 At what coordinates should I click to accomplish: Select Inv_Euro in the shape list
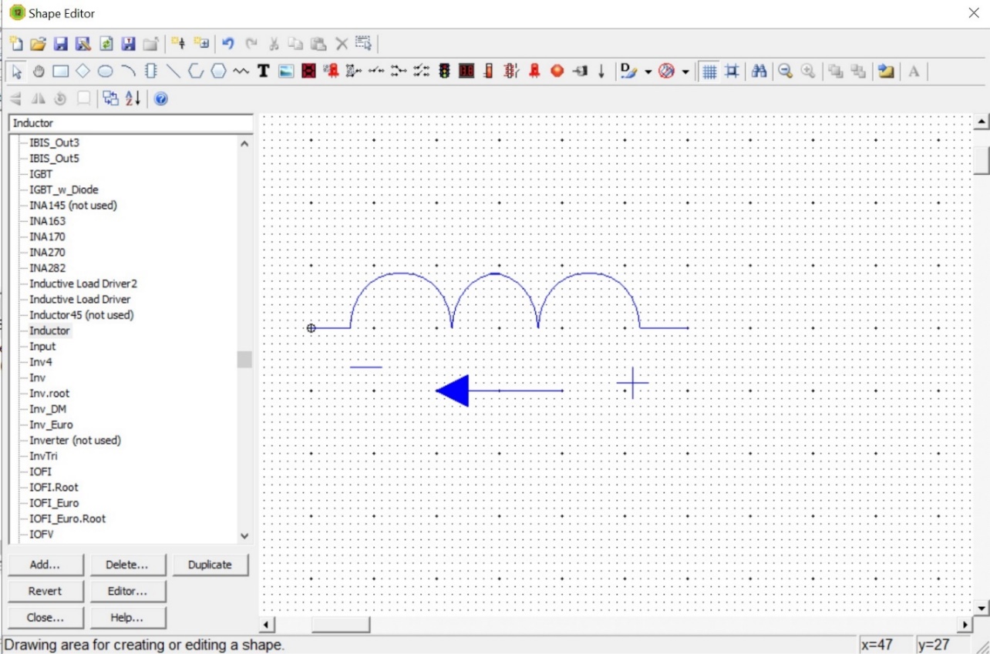click(51, 424)
